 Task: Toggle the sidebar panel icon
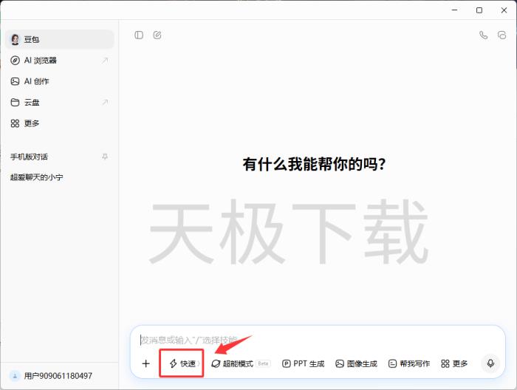pos(139,35)
